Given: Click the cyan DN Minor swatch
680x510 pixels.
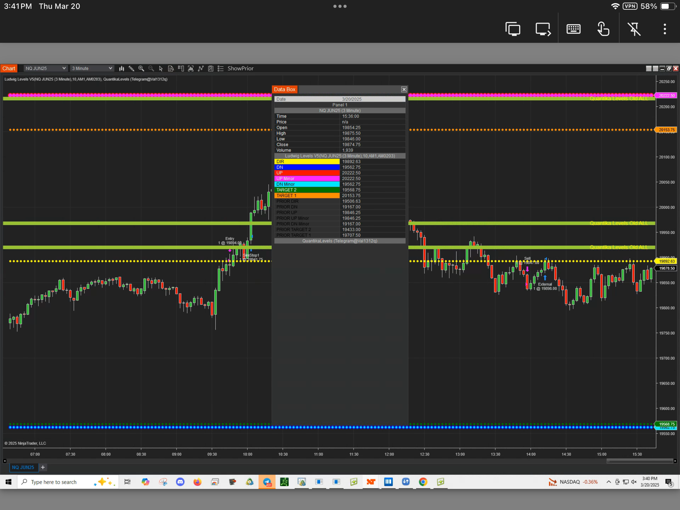Looking at the screenshot, I should 307,184.
